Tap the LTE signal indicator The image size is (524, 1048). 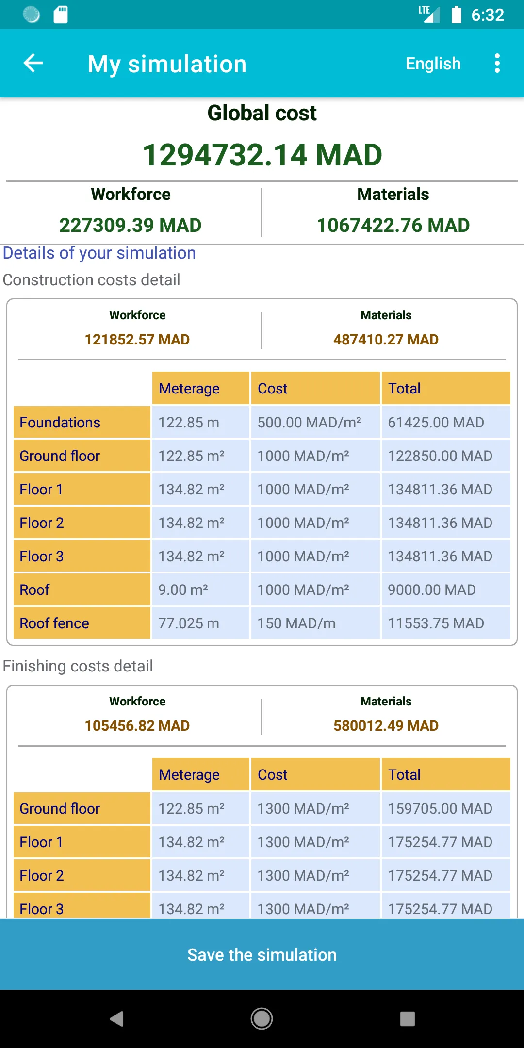(x=429, y=14)
